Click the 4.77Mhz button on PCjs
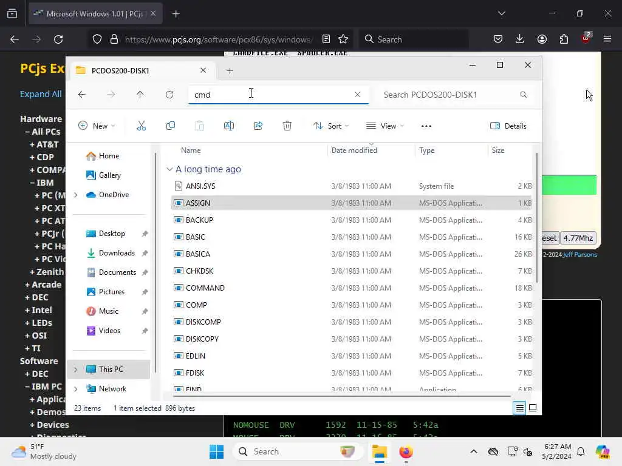Image resolution: width=622 pixels, height=466 pixels. (578, 238)
